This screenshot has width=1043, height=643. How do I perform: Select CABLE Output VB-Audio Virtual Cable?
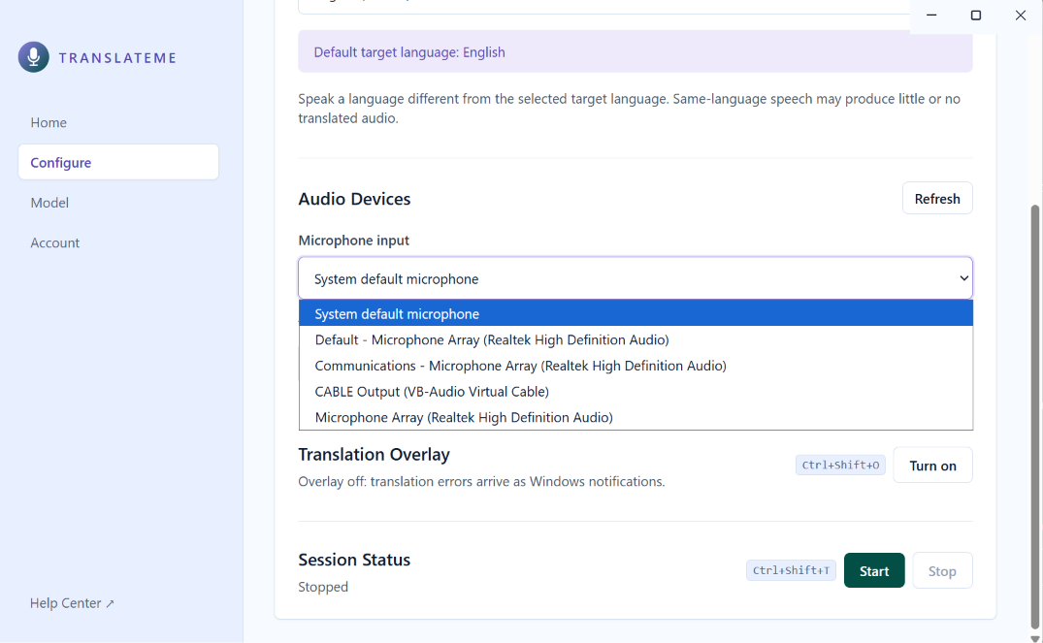tap(636, 391)
